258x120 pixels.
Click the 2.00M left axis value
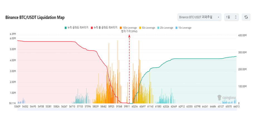click(13, 82)
